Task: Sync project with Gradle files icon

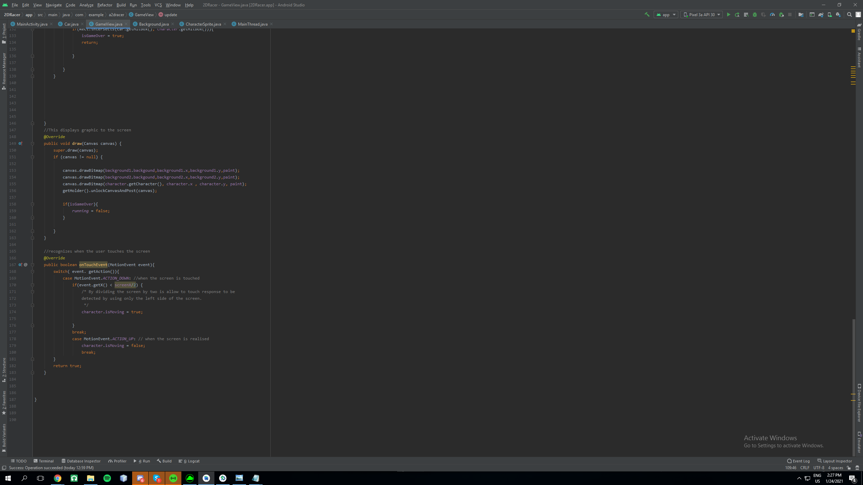Action: 821,14
